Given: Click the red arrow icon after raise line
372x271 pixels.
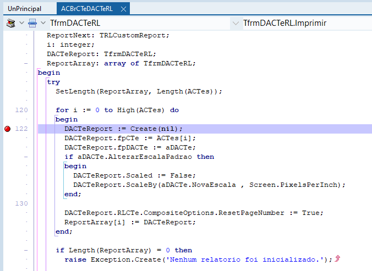Looking at the screenshot, I should point(337,258).
